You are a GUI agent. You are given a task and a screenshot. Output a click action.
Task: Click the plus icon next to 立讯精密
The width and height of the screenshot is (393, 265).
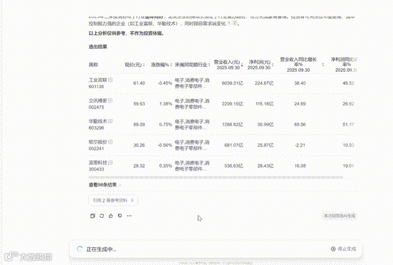[111, 101]
